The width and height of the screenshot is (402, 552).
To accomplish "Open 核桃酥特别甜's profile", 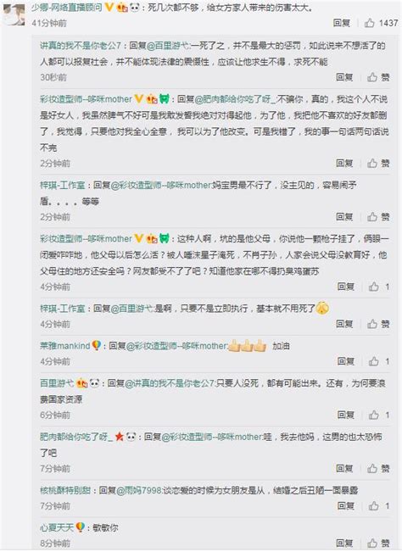I will point(65,490).
